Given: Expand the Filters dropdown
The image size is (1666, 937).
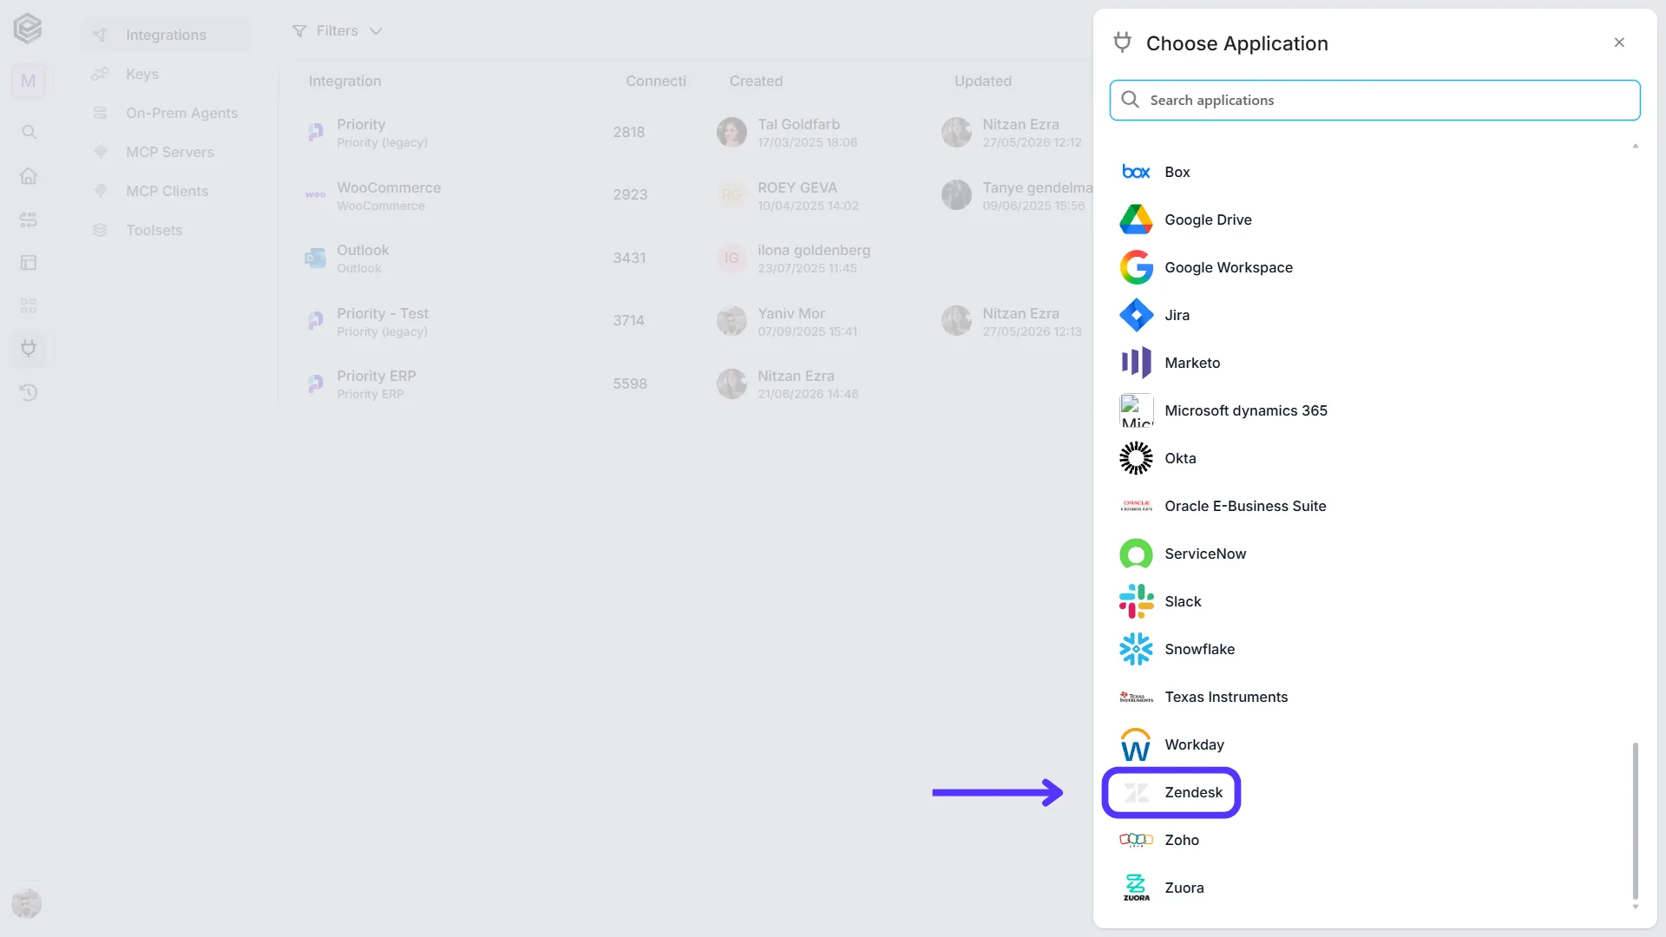Looking at the screenshot, I should pos(337,31).
